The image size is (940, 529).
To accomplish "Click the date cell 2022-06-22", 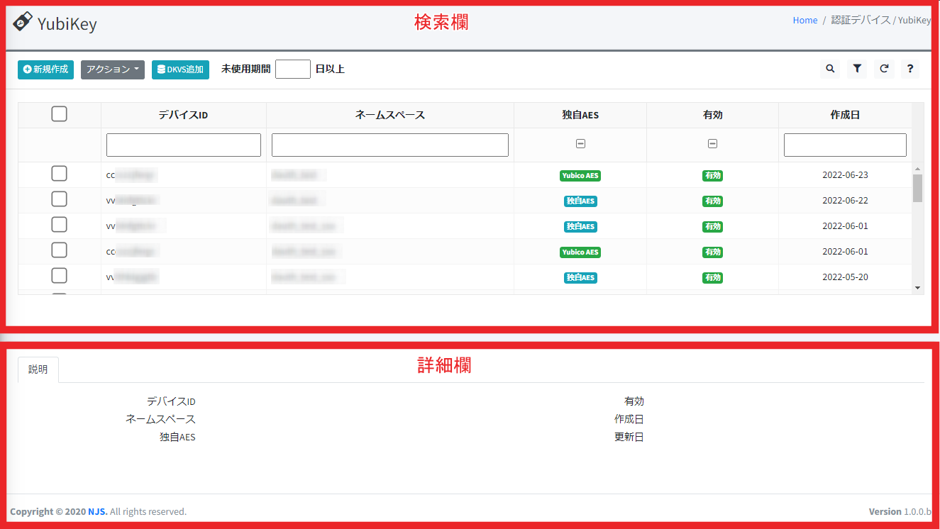I will click(845, 200).
